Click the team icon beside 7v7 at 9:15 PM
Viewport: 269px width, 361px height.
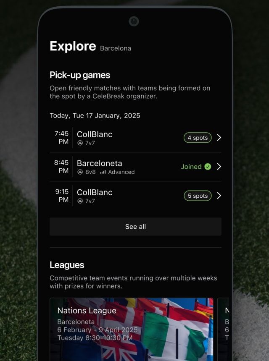pyautogui.click(x=80, y=201)
